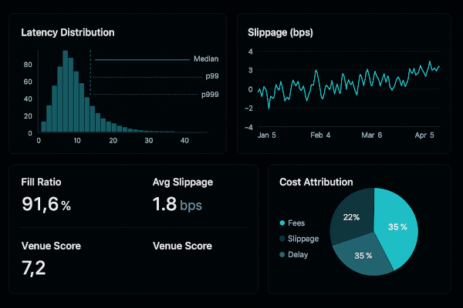Screen dimensions: 463x308
Task: Click the tallest histogram bar
Action: [x=67, y=94]
